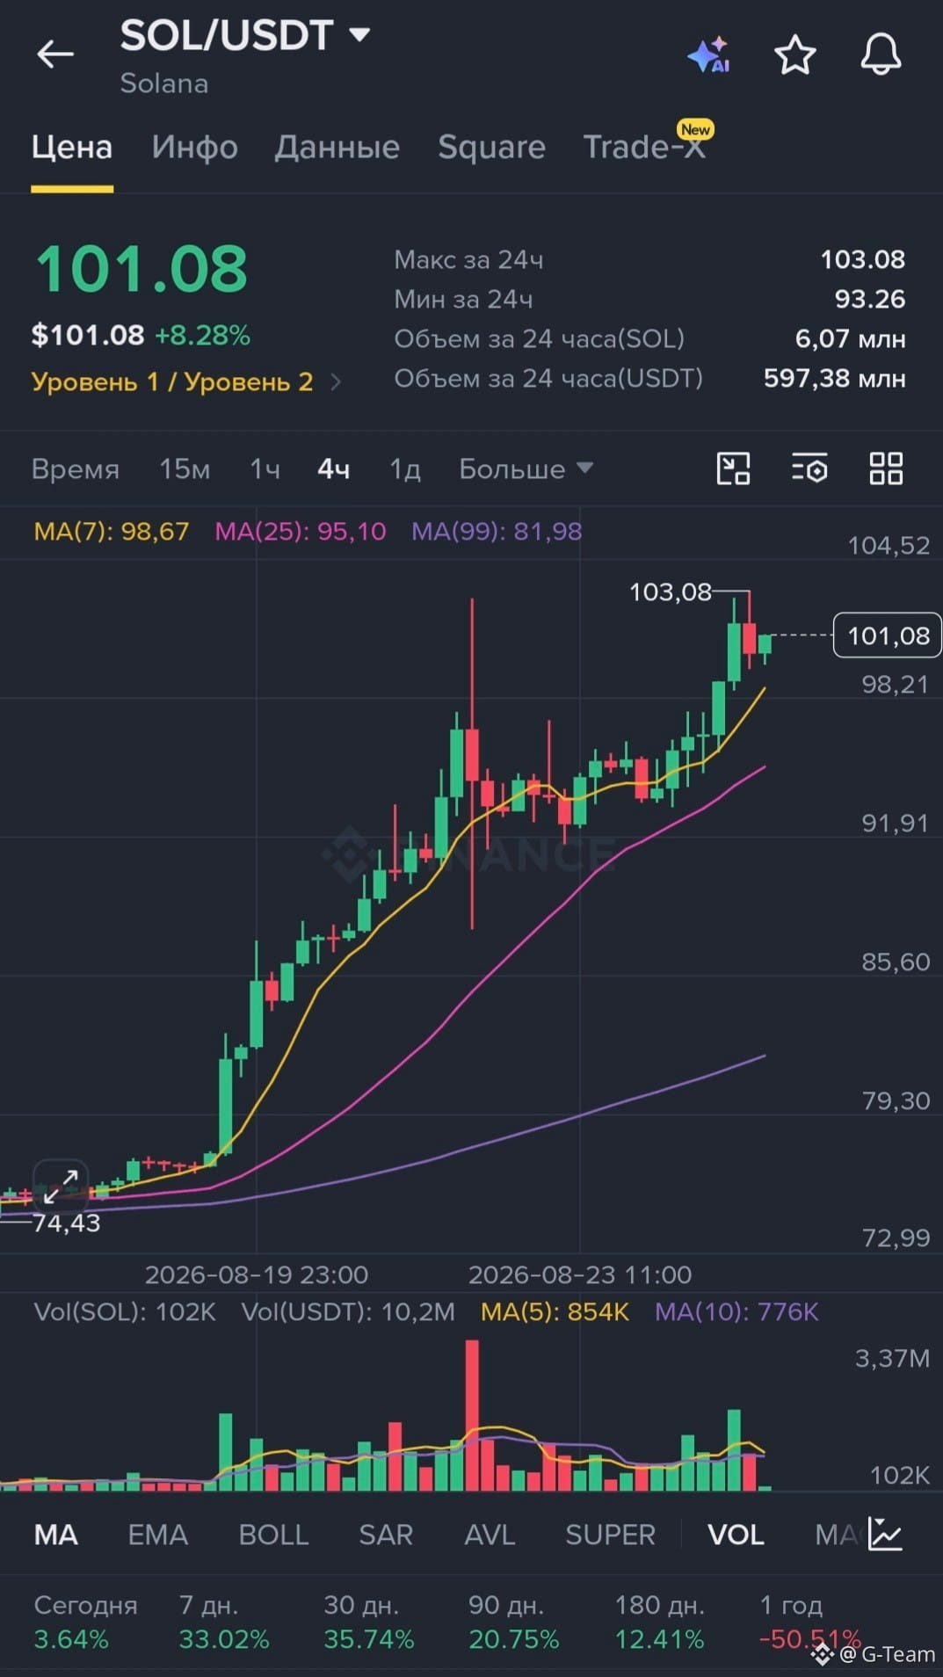Tap Сегодня performance 3.64%
The height and width of the screenshot is (1677, 943).
point(71,1639)
